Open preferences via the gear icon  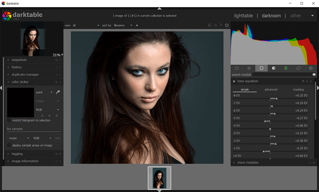(227, 25)
